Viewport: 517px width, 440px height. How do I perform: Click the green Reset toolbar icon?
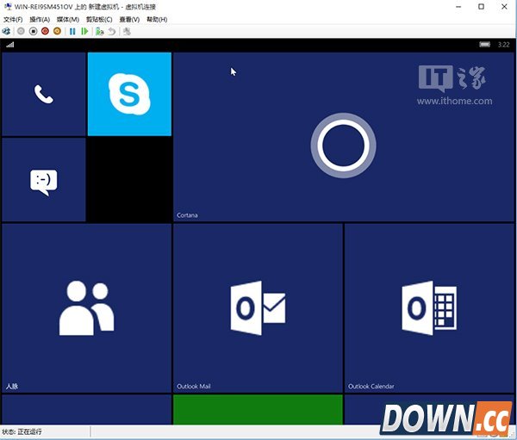click(84, 31)
